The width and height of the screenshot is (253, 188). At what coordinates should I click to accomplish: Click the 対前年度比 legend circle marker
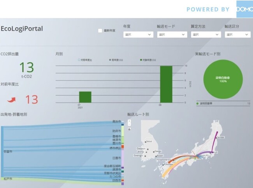point(79,60)
